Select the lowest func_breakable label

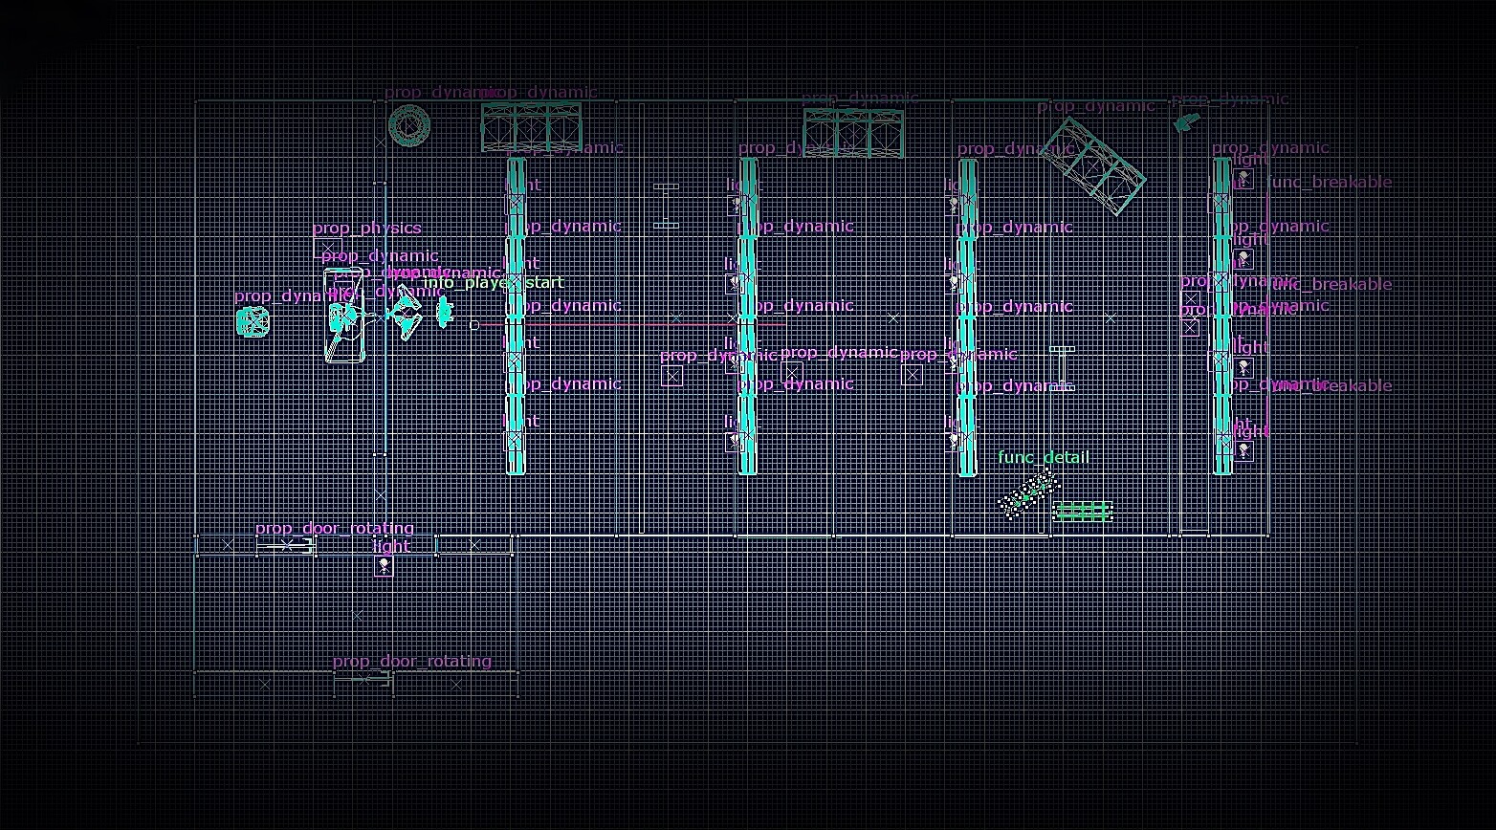(x=1331, y=385)
